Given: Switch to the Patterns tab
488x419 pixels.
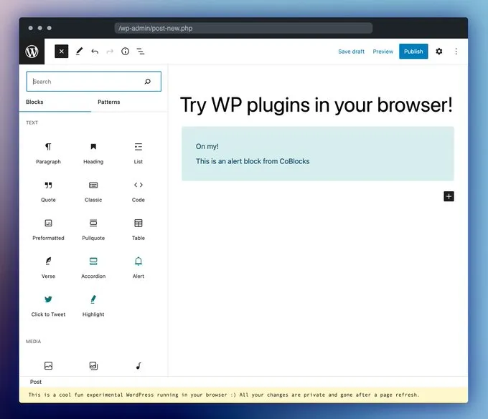Looking at the screenshot, I should 108,102.
